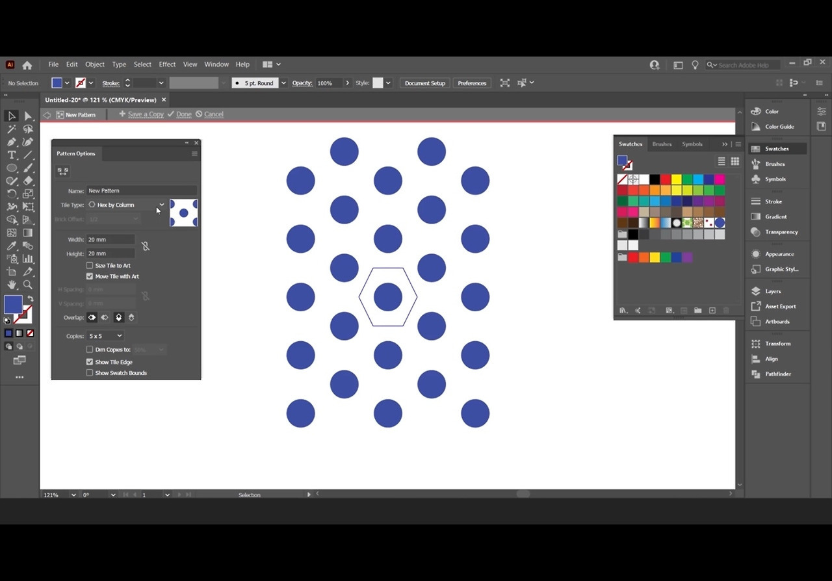Select the Ellipse tool
The height and width of the screenshot is (581, 832).
pos(12,168)
